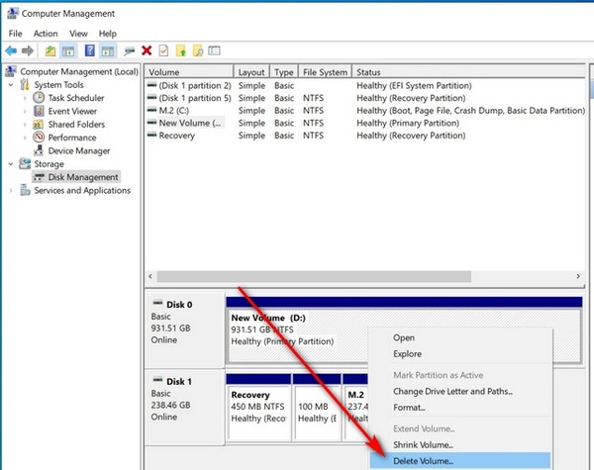Click the Show/Hide Console Tree icon
594x470 pixels.
click(68, 50)
